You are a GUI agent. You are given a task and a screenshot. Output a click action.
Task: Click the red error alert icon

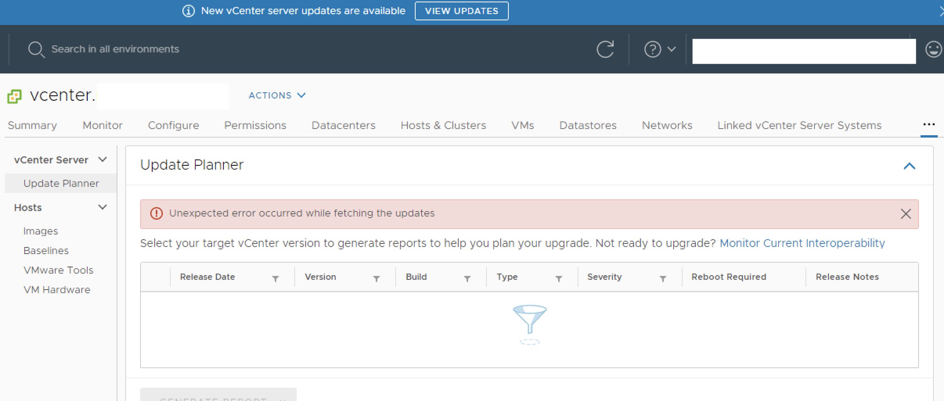(x=157, y=213)
